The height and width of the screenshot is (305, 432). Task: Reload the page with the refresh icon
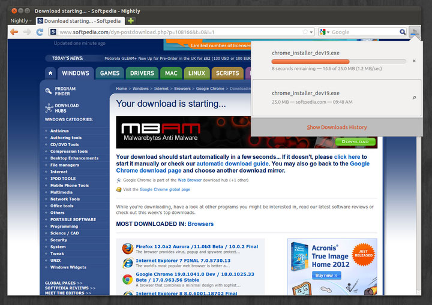[x=40, y=32]
